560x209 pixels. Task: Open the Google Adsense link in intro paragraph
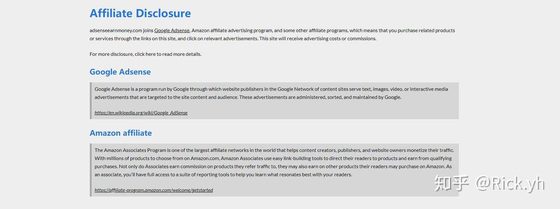[172, 30]
